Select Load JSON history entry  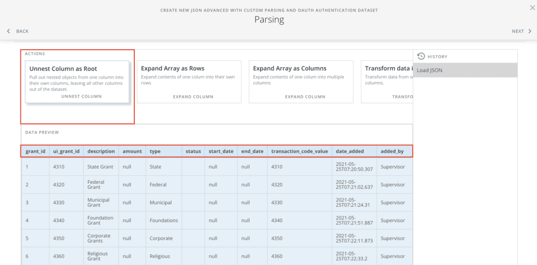(x=465, y=70)
